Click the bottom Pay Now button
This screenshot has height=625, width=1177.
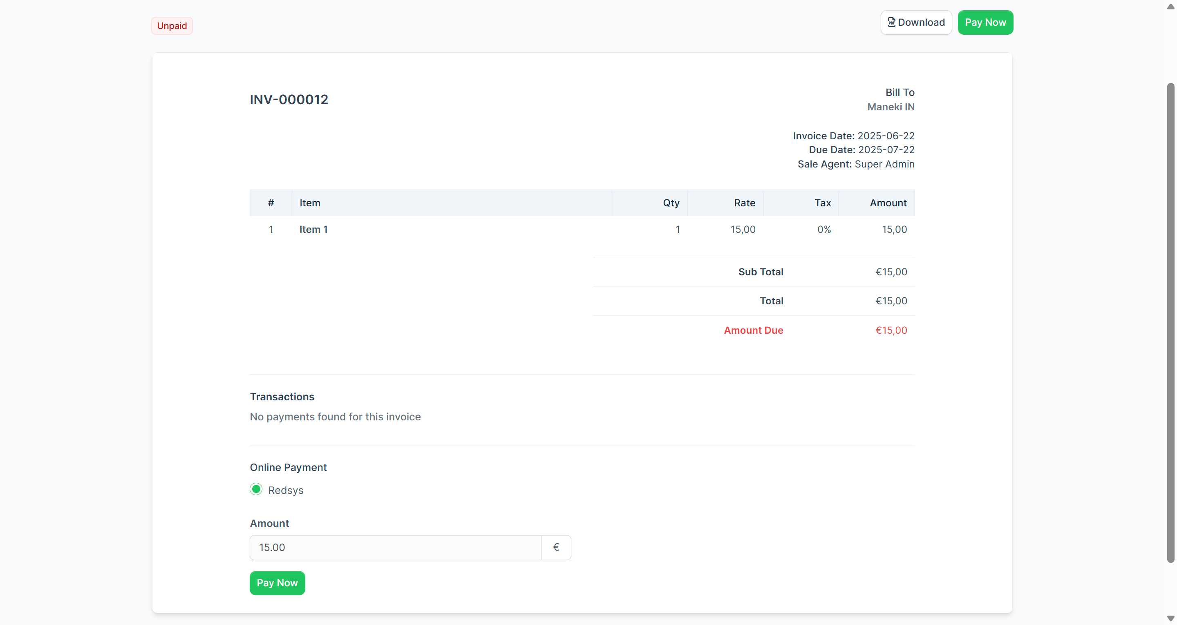point(277,583)
